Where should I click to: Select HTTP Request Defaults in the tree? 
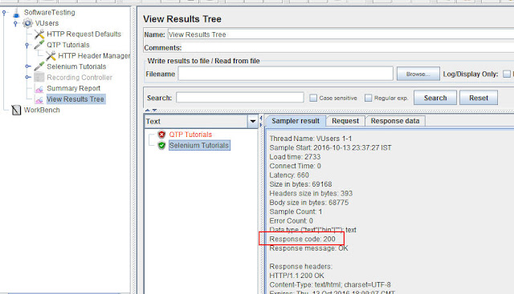coord(84,34)
